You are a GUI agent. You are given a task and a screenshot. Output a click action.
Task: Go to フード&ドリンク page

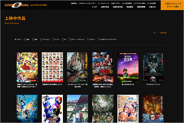[x=104, y=3]
